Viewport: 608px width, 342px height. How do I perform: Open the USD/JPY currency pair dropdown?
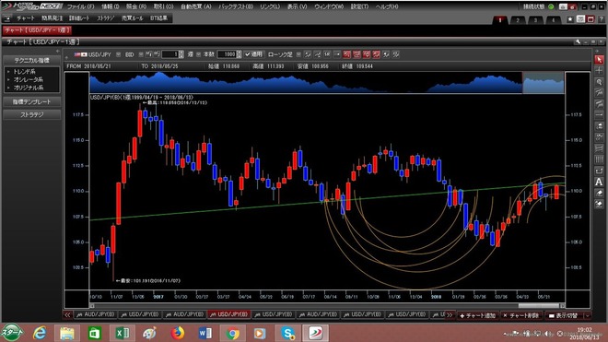coord(118,54)
